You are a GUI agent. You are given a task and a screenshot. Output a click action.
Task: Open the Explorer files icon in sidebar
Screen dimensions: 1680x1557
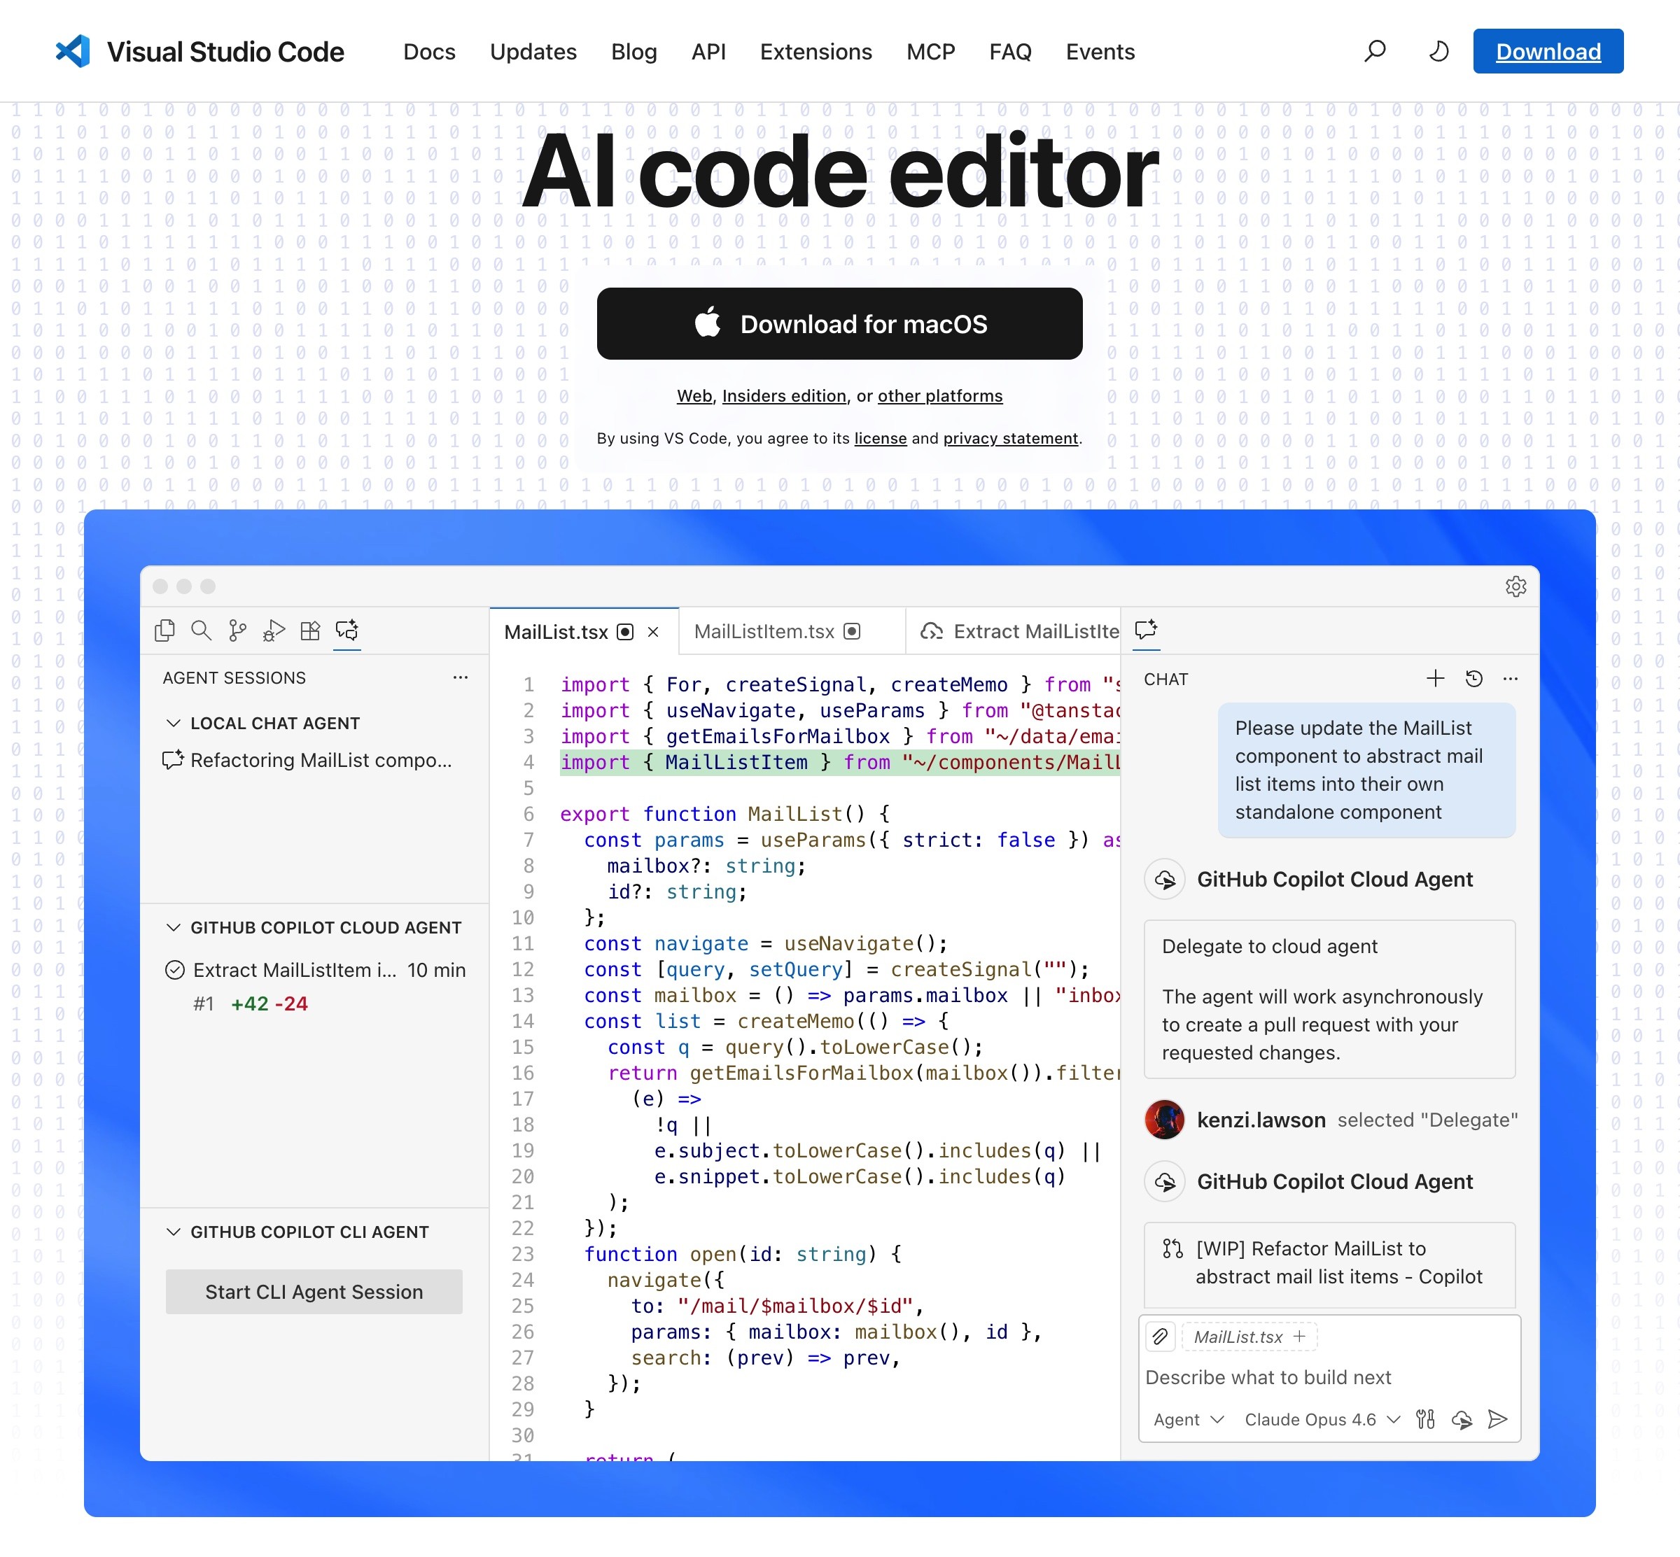click(165, 630)
